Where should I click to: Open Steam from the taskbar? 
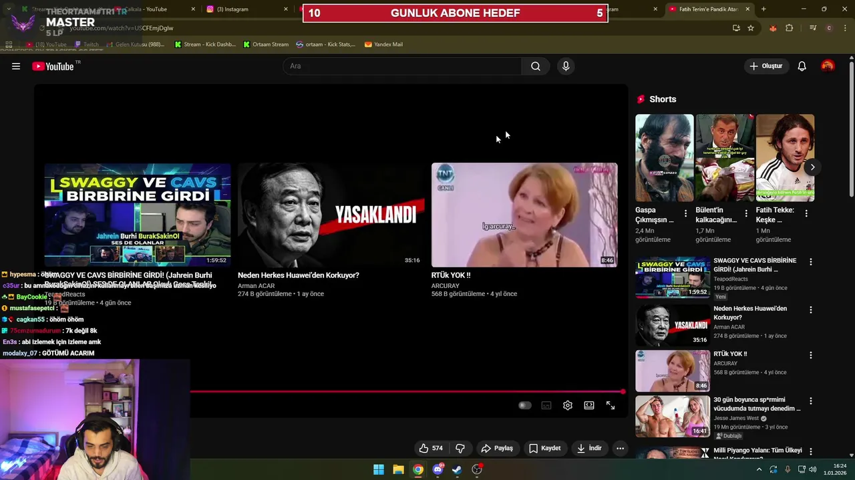tap(457, 469)
